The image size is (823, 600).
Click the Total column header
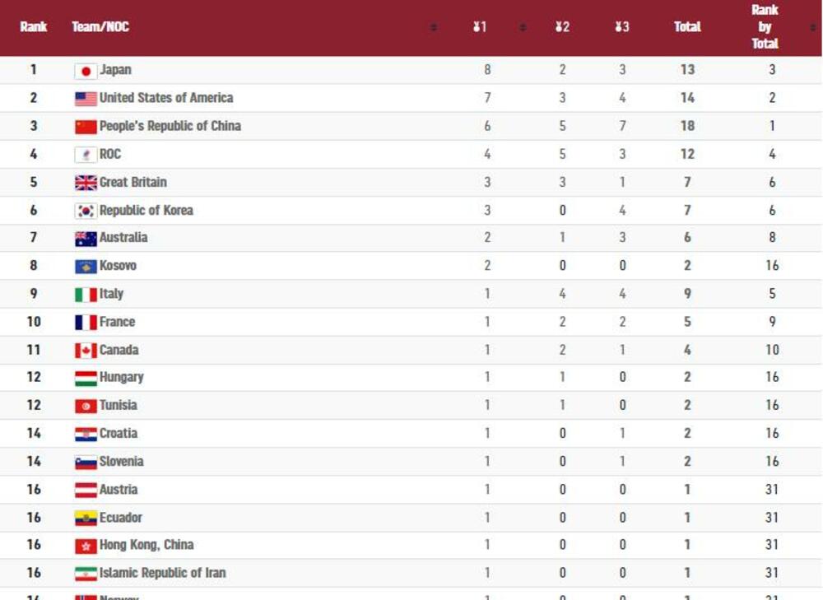click(687, 27)
